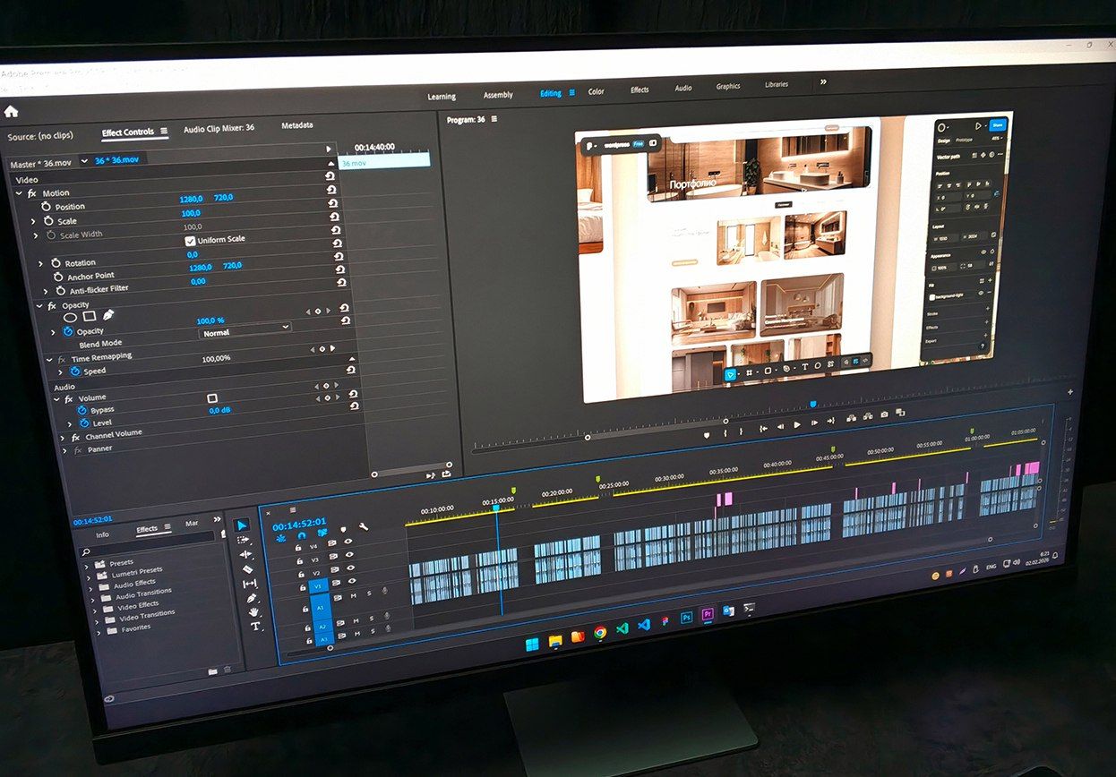Click the Home icon
Viewport: 1116px width, 777px height.
tap(11, 112)
